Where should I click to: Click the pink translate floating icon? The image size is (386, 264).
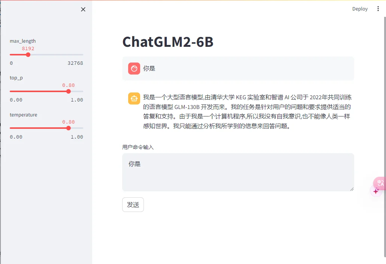380,183
